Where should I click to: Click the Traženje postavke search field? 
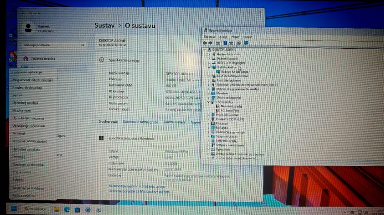[x=53, y=45]
